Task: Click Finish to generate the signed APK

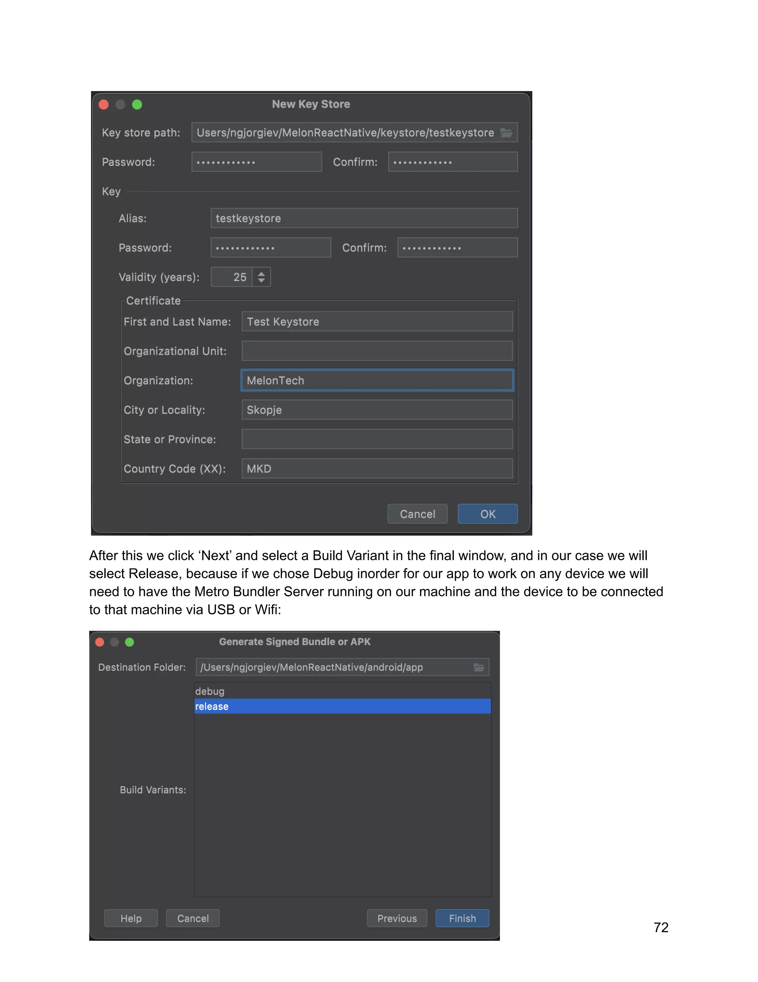Action: [462, 918]
